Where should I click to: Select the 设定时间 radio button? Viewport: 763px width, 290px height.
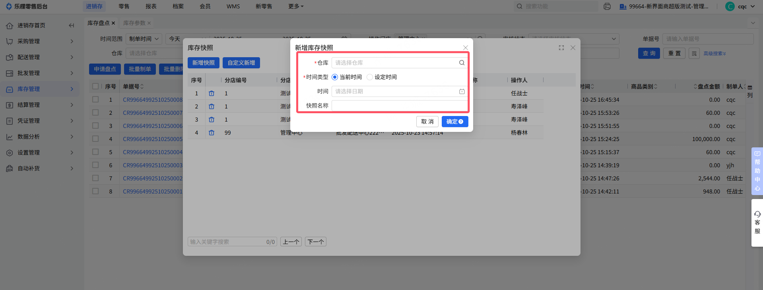(x=370, y=77)
